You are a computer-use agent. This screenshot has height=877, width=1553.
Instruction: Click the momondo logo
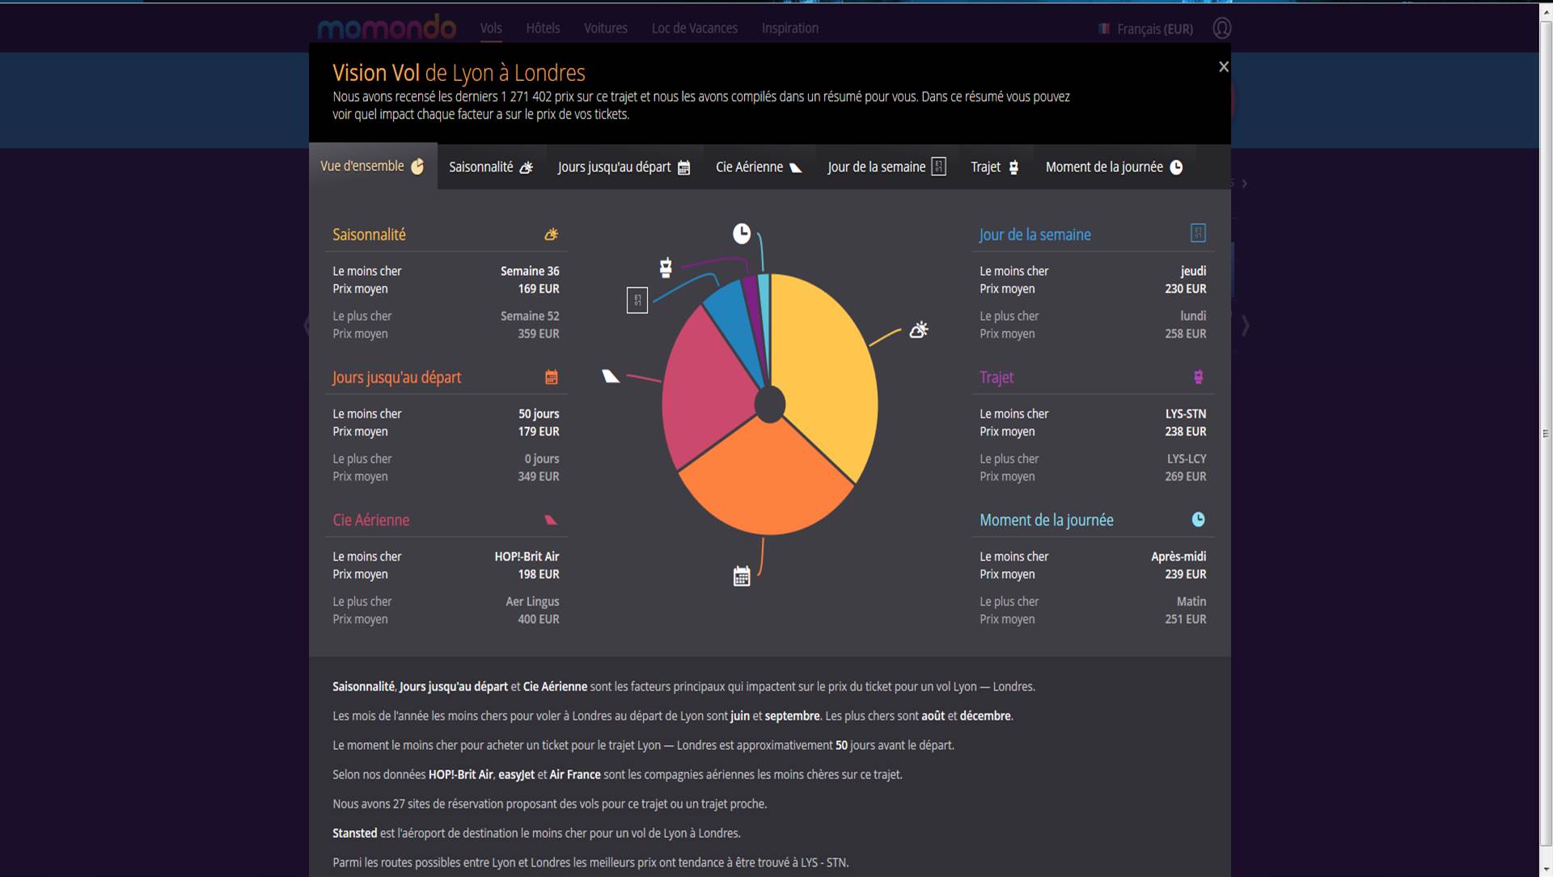(x=387, y=28)
